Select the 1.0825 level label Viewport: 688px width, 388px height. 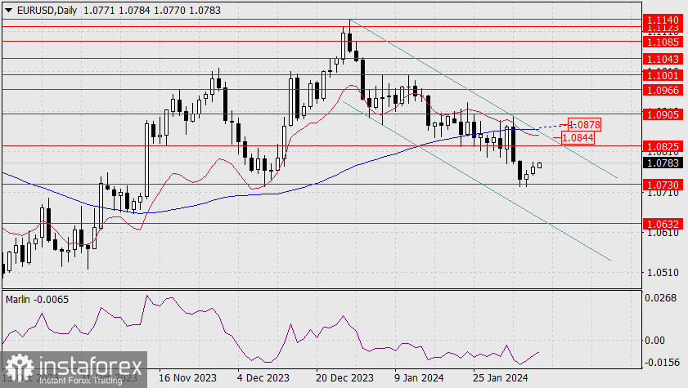coord(663,146)
